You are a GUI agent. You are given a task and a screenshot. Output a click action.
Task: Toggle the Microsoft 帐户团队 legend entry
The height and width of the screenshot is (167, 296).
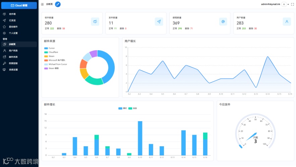(55, 60)
